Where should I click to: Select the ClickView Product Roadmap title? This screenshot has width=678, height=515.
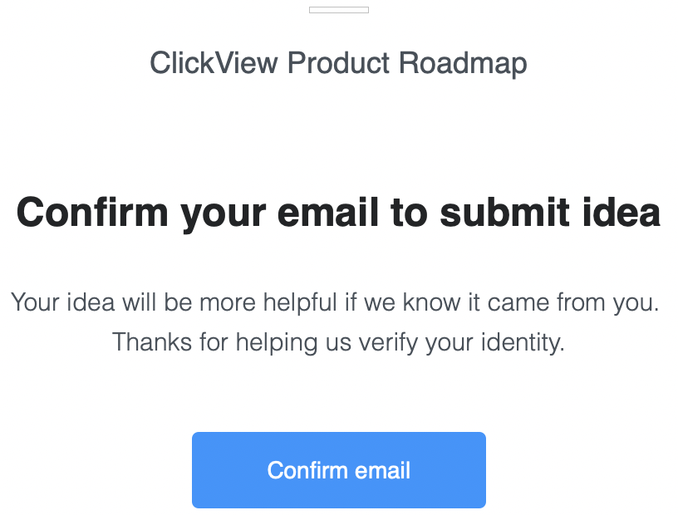(338, 64)
